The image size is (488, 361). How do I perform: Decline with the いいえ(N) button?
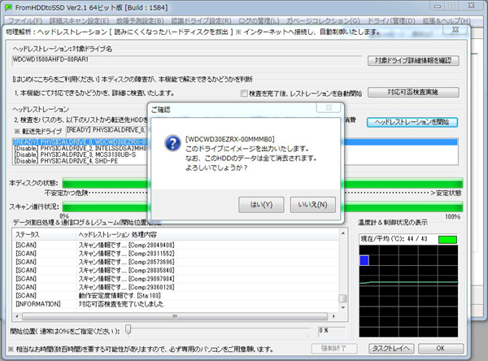coord(313,205)
